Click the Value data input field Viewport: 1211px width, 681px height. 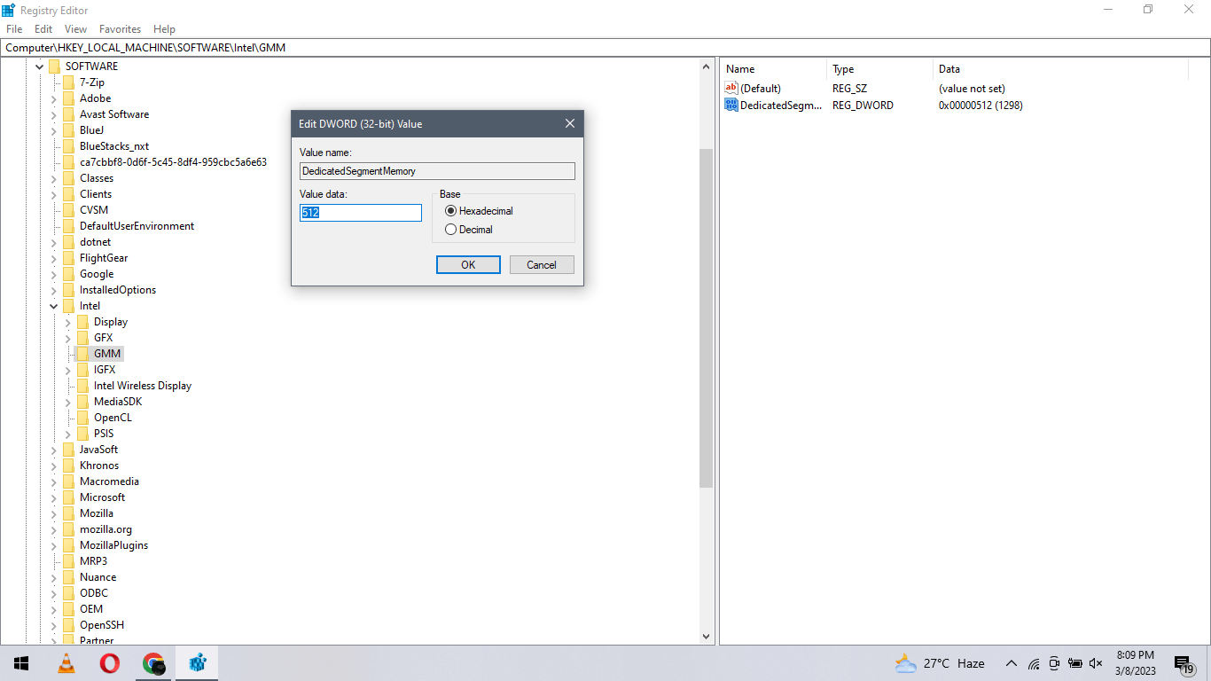click(361, 213)
